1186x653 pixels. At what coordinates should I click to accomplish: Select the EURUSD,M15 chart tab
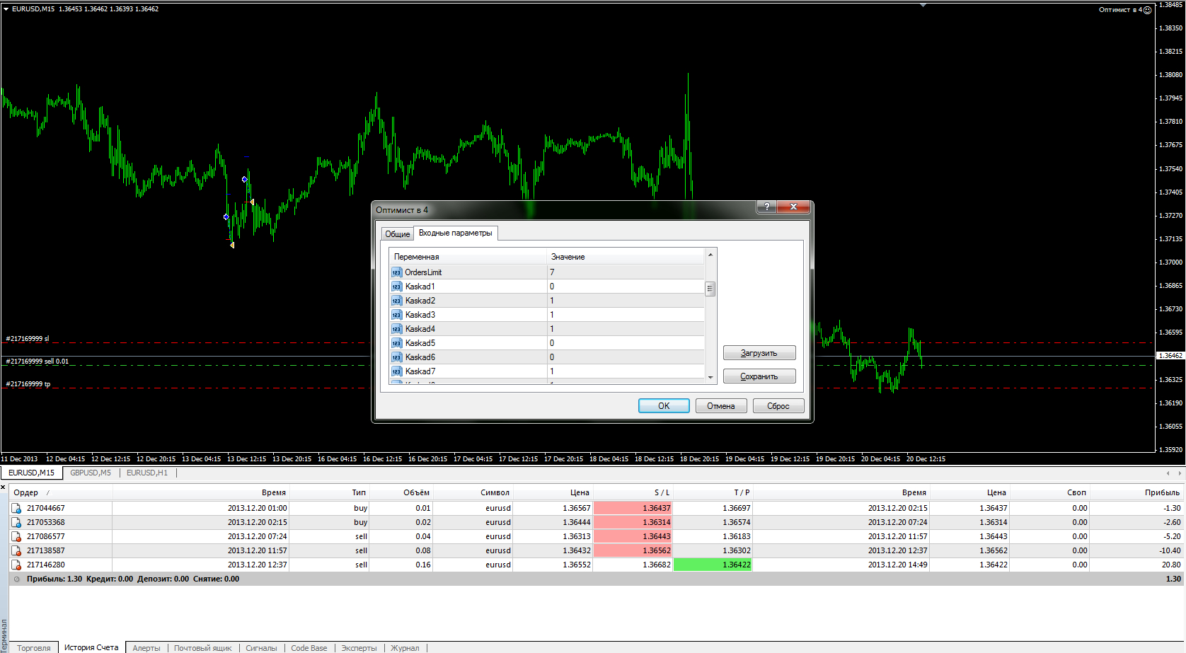(x=31, y=473)
